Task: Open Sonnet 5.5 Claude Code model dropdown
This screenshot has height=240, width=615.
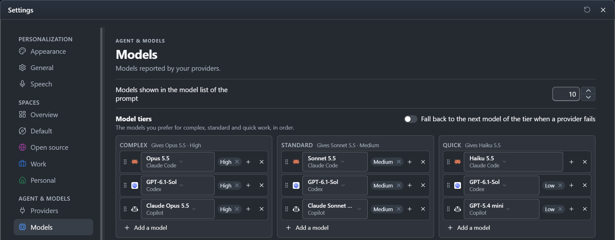Action: point(335,162)
